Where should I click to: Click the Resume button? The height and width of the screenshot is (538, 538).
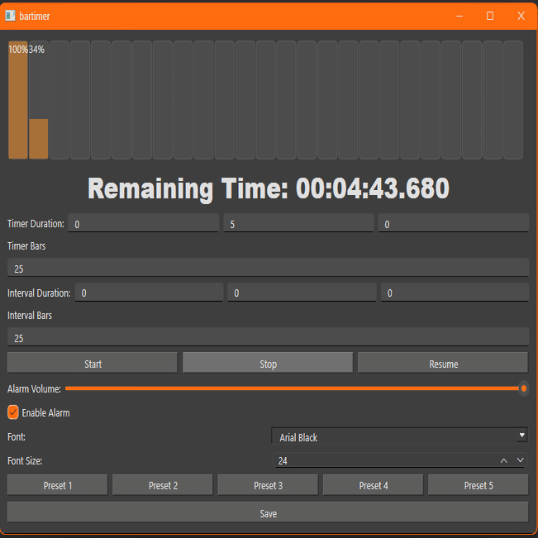(443, 363)
